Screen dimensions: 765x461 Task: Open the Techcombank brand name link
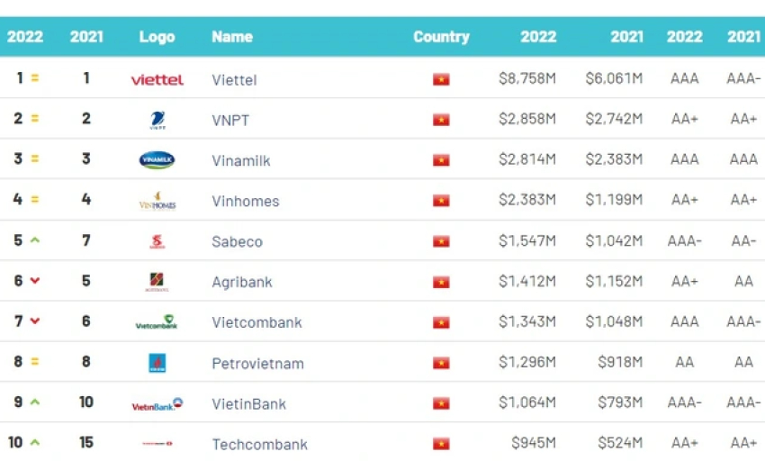[259, 445]
